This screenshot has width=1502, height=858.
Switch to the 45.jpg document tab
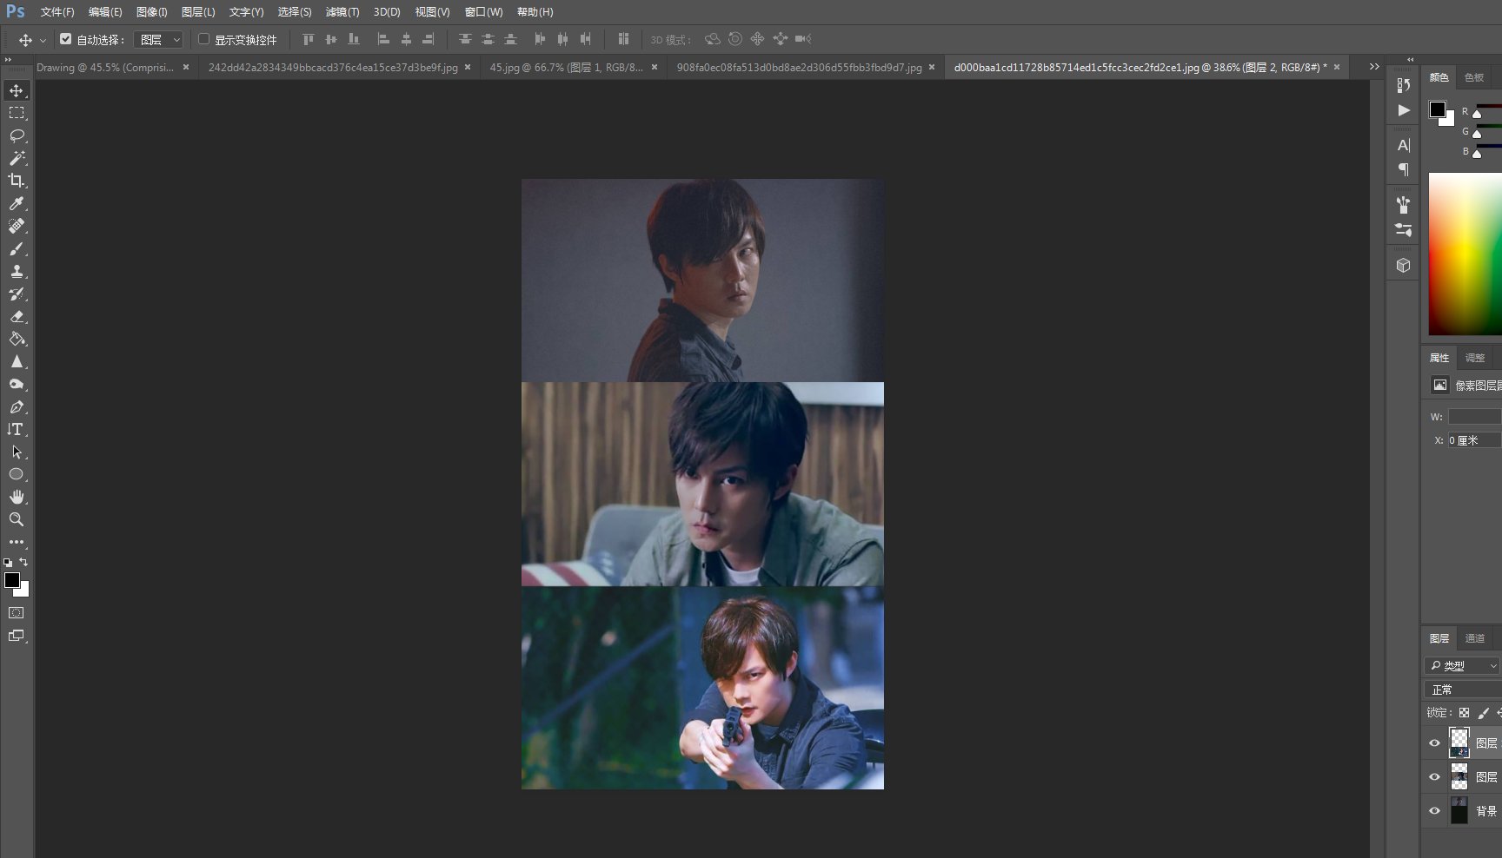pos(565,67)
